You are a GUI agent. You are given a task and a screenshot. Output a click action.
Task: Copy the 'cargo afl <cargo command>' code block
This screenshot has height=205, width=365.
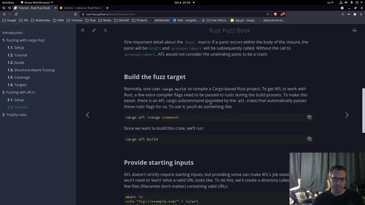point(309,117)
